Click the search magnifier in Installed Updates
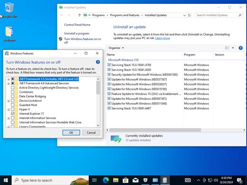Screen dimensions: 247x185 [240, 15]
